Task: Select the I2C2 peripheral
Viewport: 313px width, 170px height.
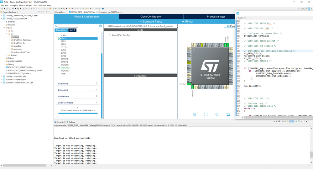Action: point(64,41)
